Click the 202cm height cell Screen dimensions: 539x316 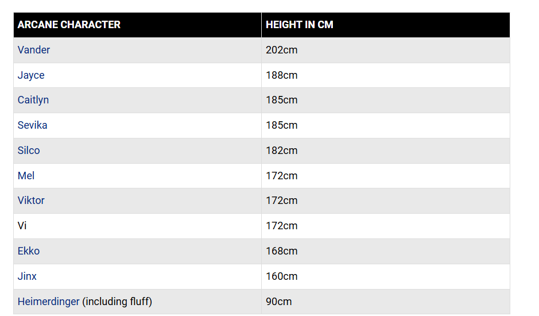click(386, 50)
